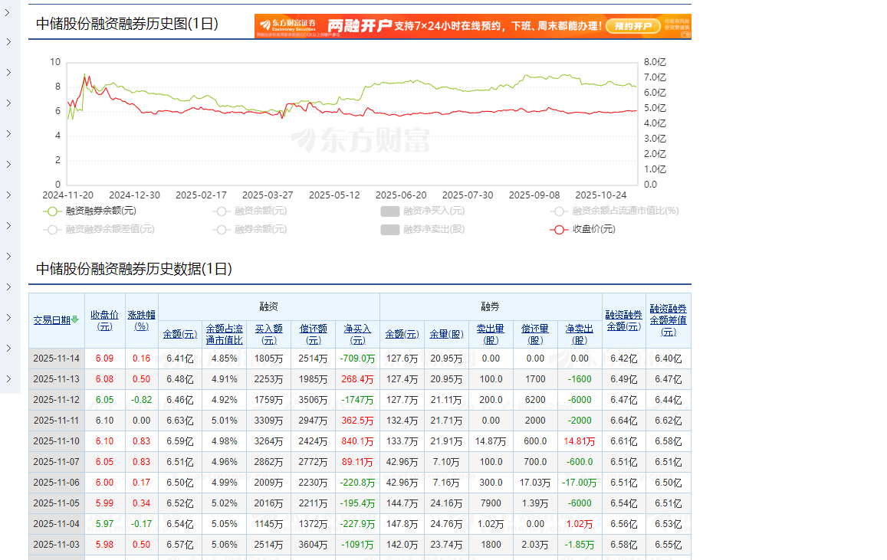Sort table by 涨跌幅(%) header
This screenshot has width=887, height=560.
coord(141,320)
